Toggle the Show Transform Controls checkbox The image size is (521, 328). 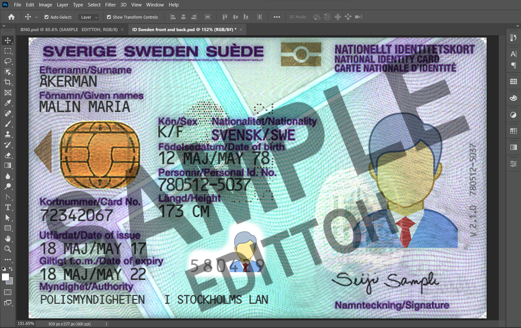(109, 17)
